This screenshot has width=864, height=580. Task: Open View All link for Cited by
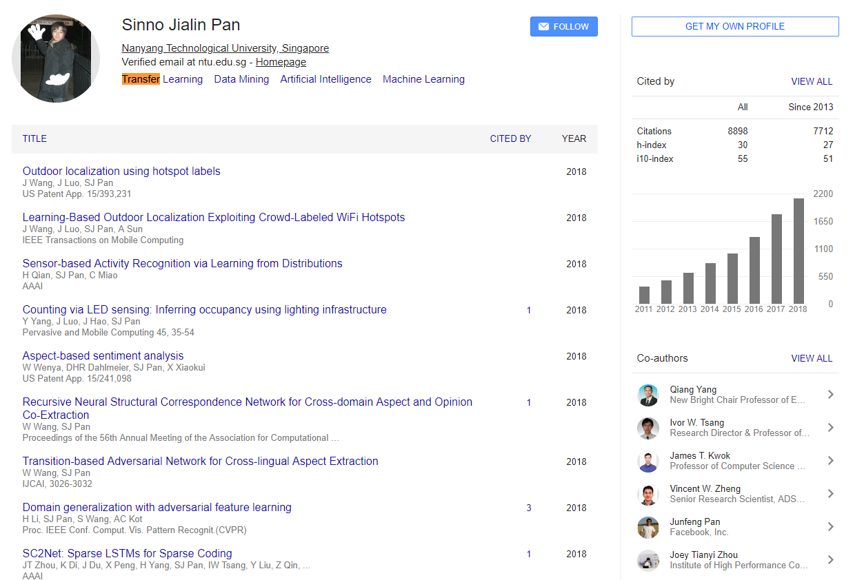click(812, 81)
